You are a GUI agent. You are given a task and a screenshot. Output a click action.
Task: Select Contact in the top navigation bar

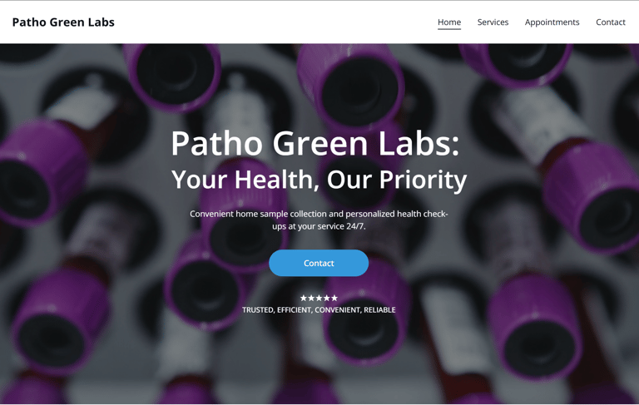coord(610,22)
